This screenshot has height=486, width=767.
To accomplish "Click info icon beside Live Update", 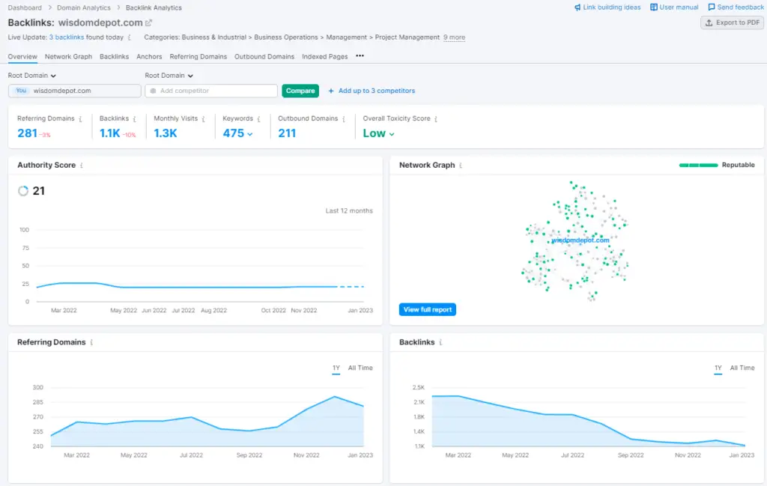I will (129, 37).
